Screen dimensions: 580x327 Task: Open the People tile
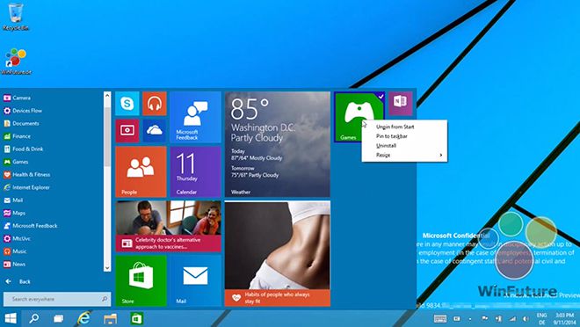141,171
